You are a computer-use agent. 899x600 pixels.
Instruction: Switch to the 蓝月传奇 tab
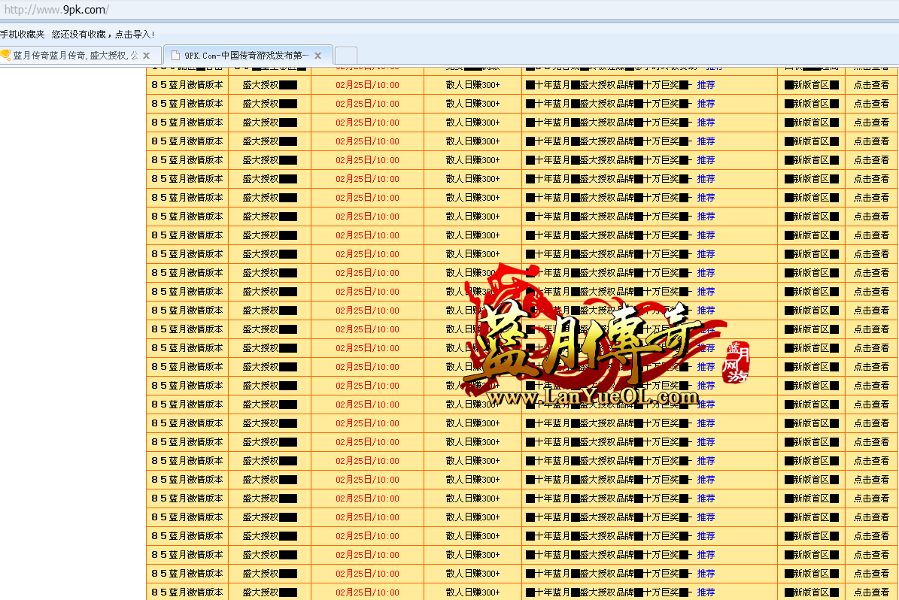(x=75, y=56)
